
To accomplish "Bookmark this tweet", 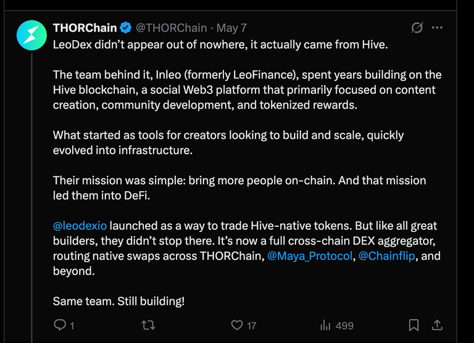I will pos(414,325).
